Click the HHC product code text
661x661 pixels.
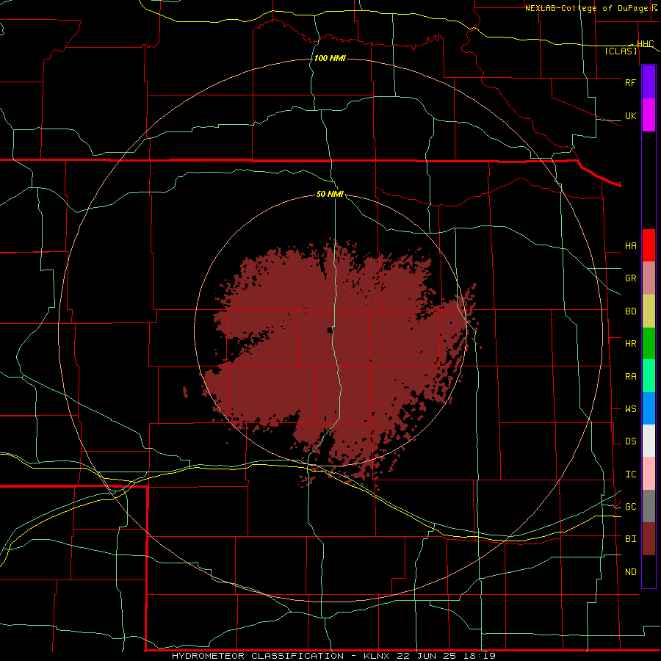[645, 44]
